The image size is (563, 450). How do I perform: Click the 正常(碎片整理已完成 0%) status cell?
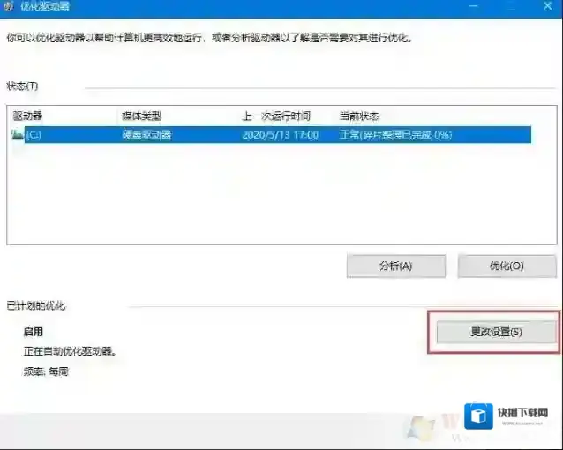click(x=395, y=135)
